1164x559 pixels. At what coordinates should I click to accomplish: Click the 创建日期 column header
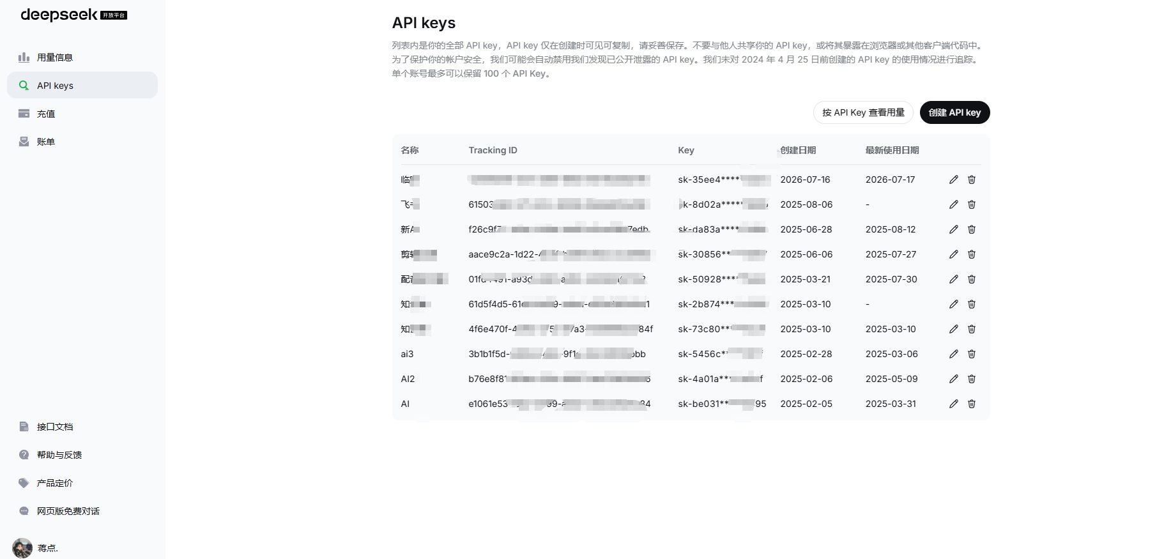(x=798, y=150)
